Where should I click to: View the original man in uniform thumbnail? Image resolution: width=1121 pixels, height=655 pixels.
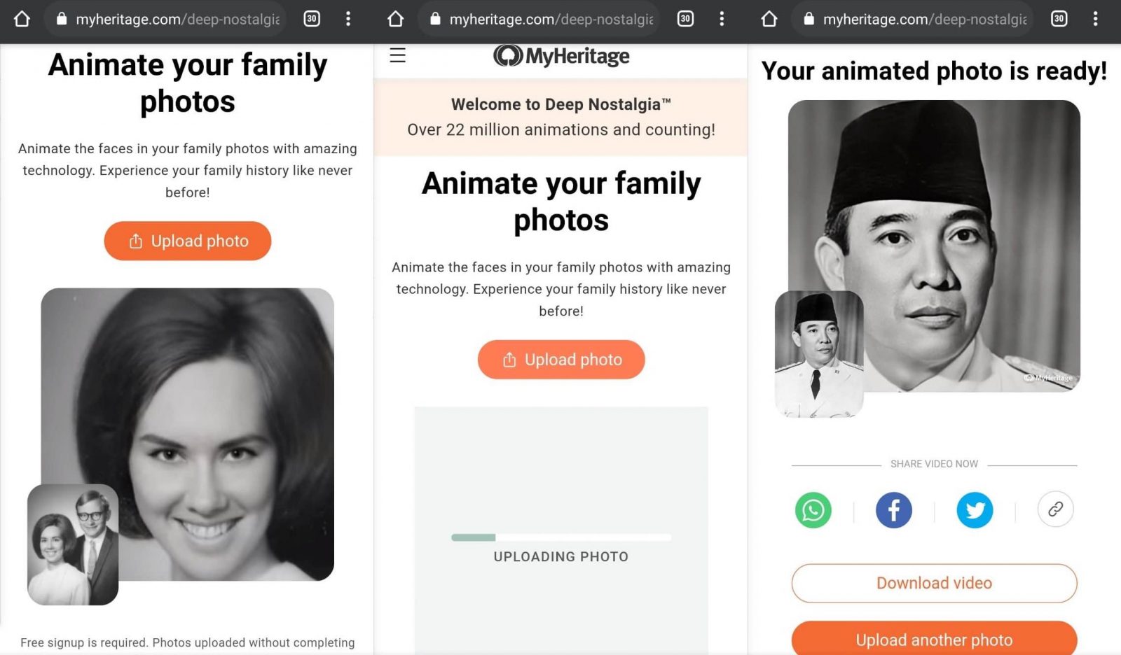[x=819, y=354]
